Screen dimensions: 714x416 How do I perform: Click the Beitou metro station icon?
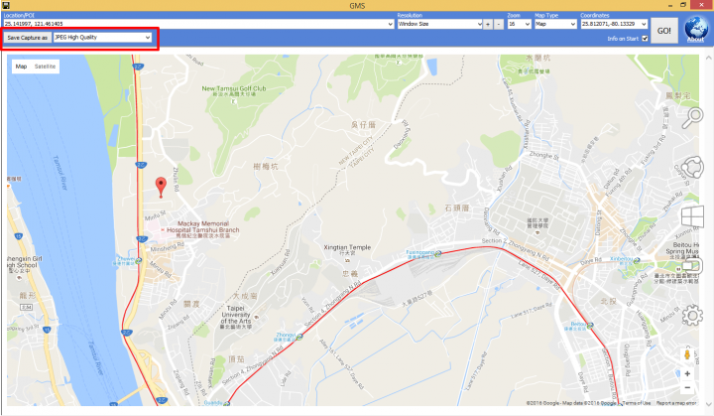click(590, 326)
